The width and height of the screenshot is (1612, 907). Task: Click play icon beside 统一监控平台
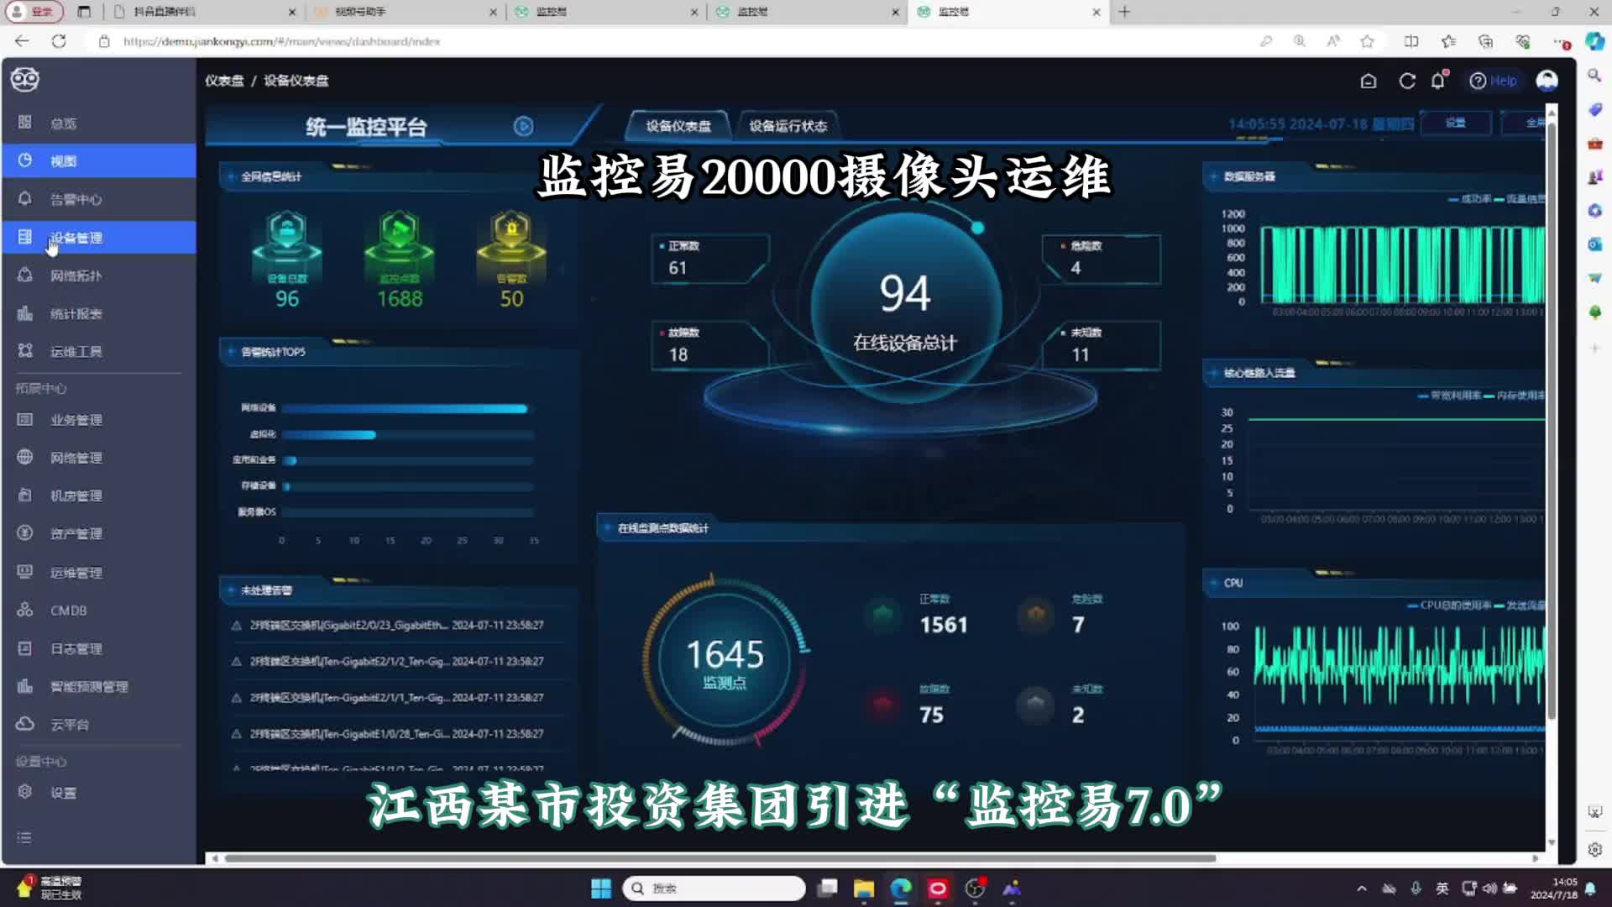point(523,126)
